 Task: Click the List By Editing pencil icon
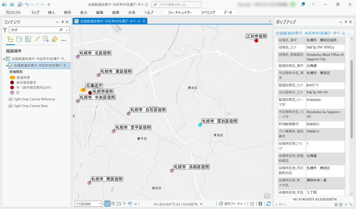37,39
